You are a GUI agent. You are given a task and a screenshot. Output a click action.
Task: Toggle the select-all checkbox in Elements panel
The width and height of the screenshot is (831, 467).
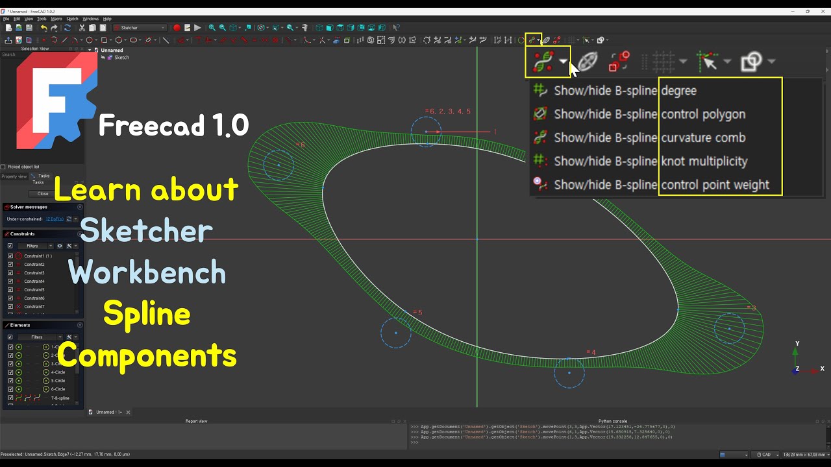point(10,337)
